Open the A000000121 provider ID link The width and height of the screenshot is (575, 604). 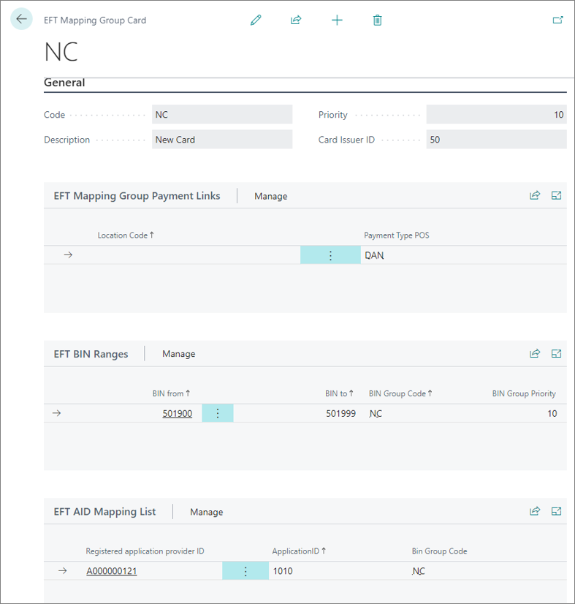112,571
